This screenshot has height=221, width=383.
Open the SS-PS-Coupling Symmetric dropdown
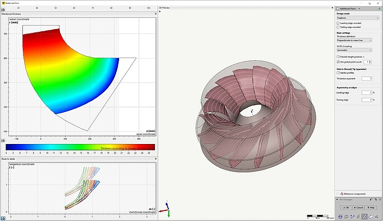click(354, 50)
